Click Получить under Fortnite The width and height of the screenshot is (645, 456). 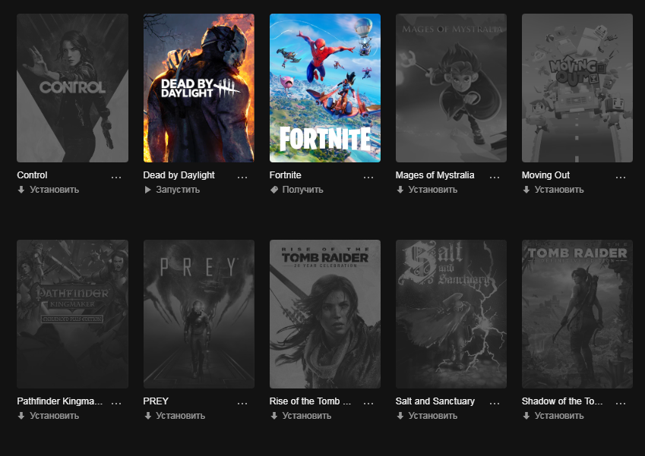pos(296,190)
